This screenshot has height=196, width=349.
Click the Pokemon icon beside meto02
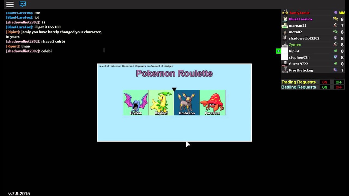click(335, 32)
